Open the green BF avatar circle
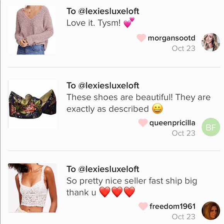This screenshot has height=224, width=224. point(211,127)
